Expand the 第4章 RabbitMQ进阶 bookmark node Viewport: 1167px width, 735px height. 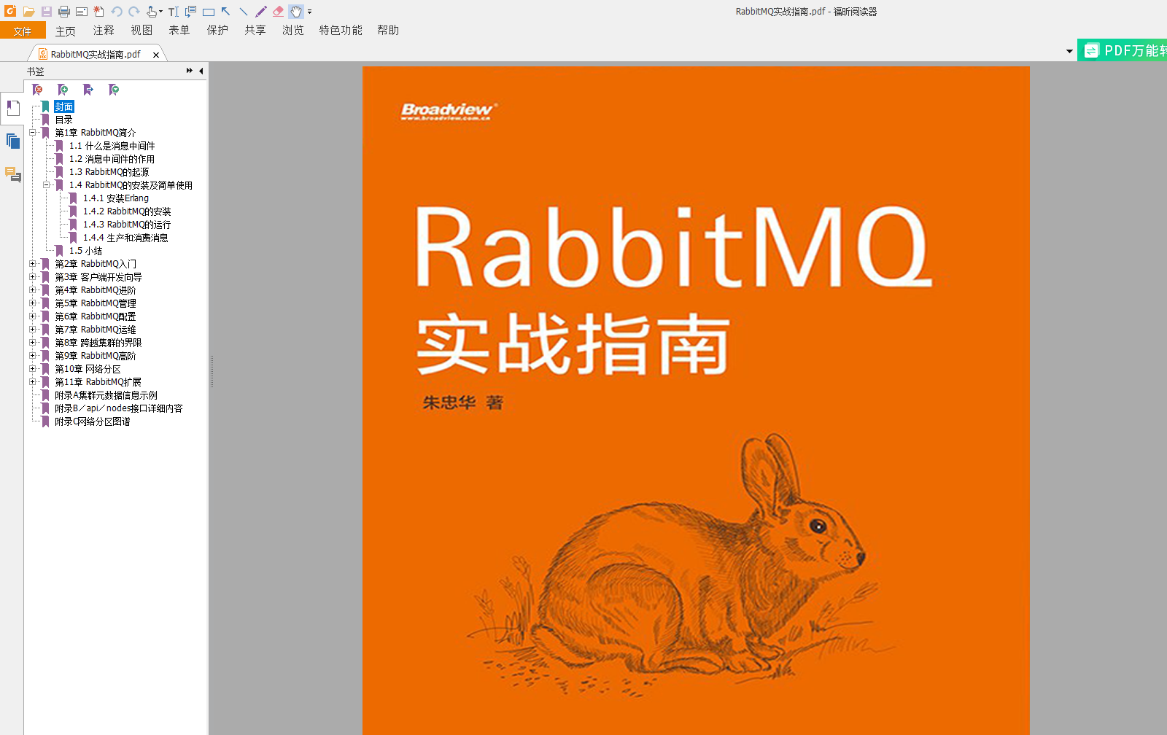32,290
